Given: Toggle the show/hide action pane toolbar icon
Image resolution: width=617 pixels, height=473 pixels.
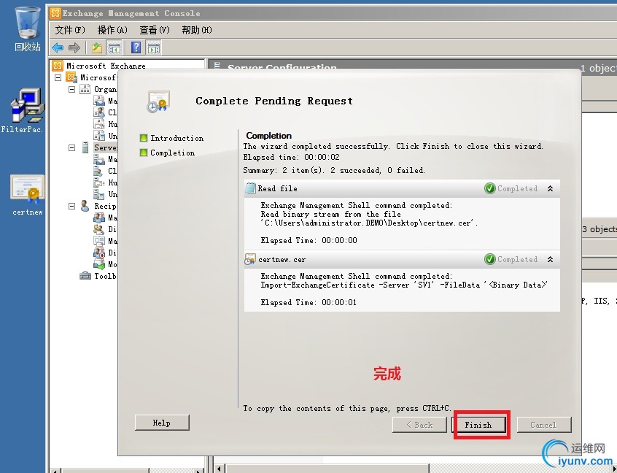Looking at the screenshot, I should pyautogui.click(x=153, y=48).
